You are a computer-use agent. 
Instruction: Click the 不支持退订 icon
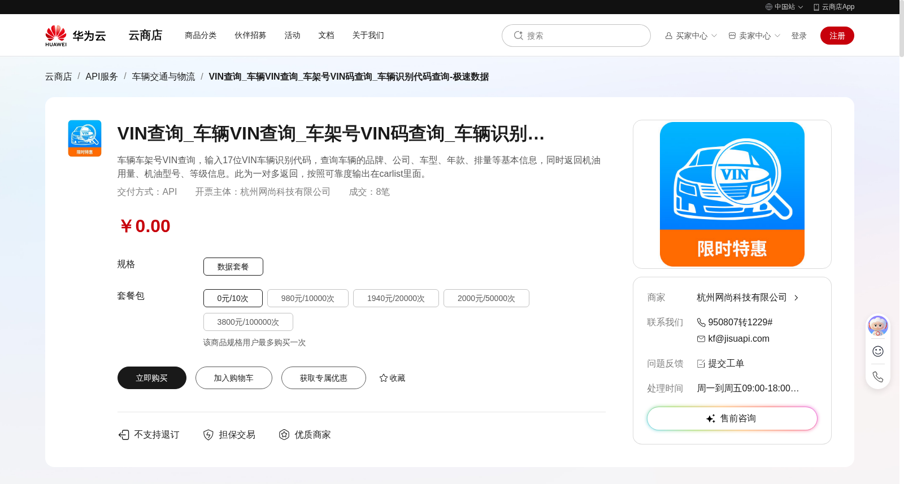(x=124, y=434)
